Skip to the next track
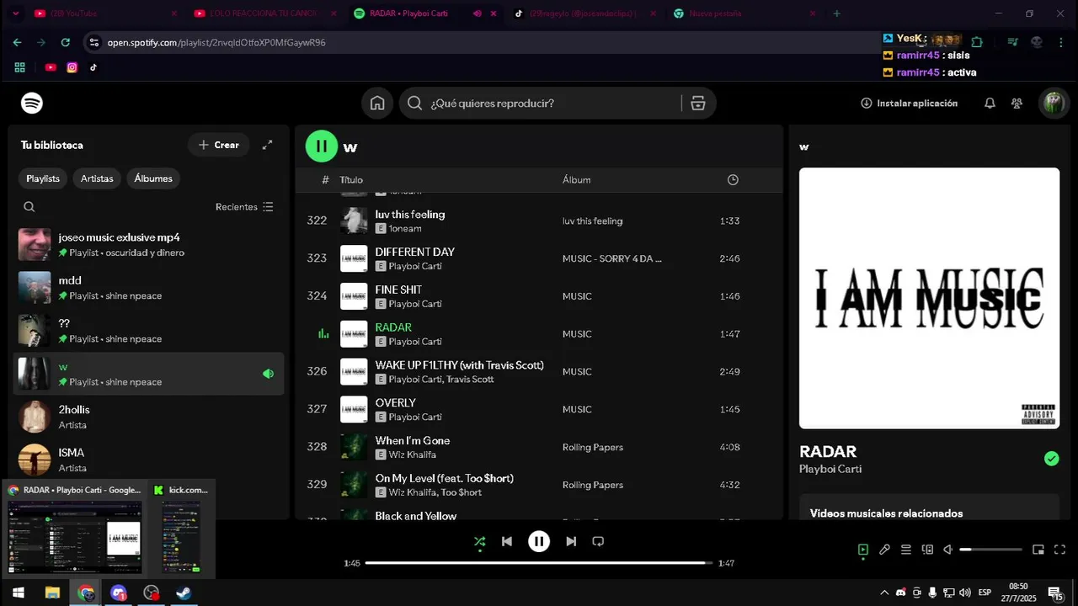The image size is (1078, 606). tap(571, 541)
